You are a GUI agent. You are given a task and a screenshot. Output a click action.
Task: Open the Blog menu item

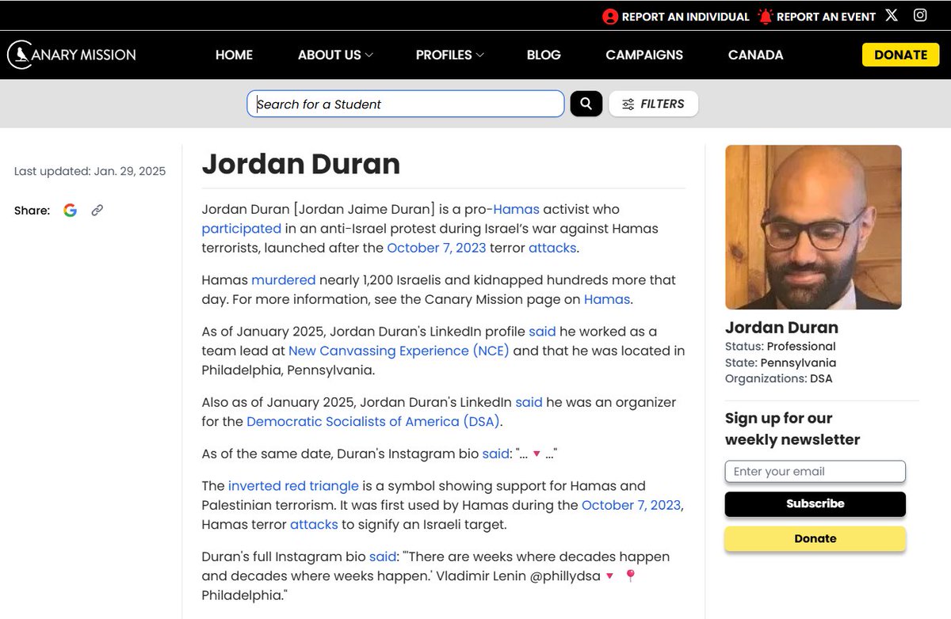[x=544, y=55]
